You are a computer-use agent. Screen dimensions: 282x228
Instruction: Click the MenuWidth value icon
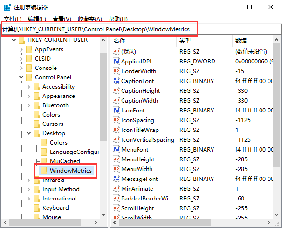click(x=116, y=169)
